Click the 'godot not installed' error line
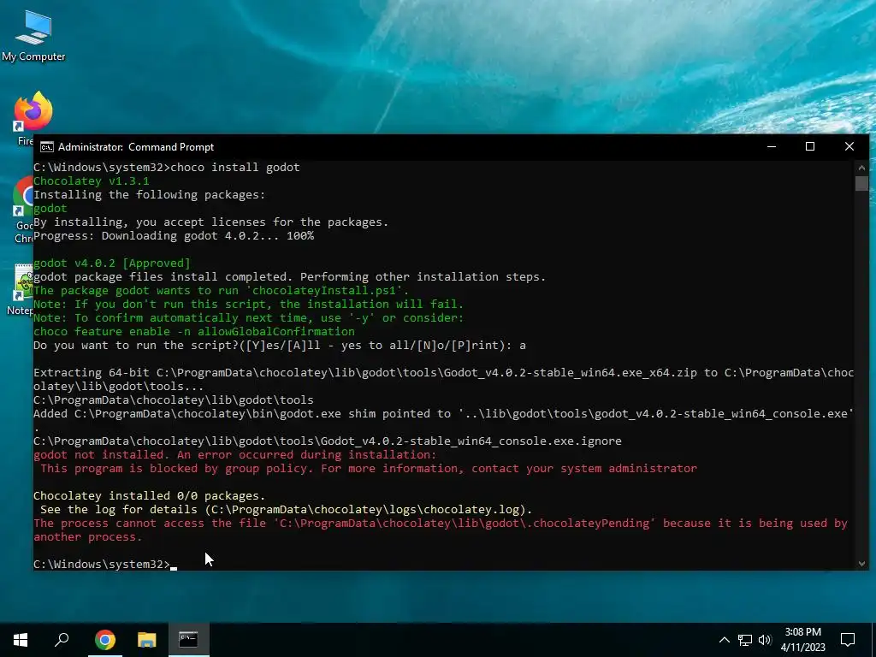The height and width of the screenshot is (657, 876). tap(234, 455)
